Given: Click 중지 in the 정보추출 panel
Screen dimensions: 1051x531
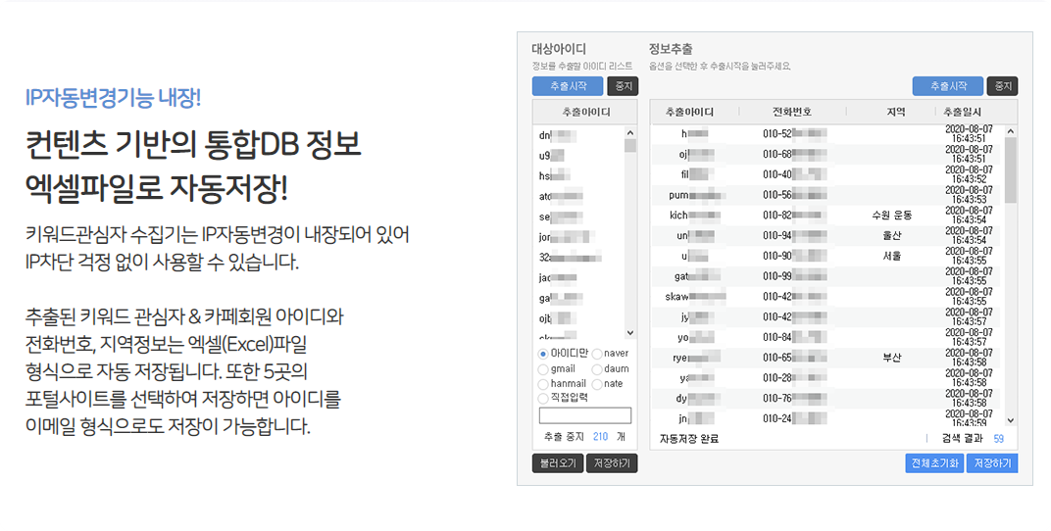Looking at the screenshot, I should click(1002, 86).
